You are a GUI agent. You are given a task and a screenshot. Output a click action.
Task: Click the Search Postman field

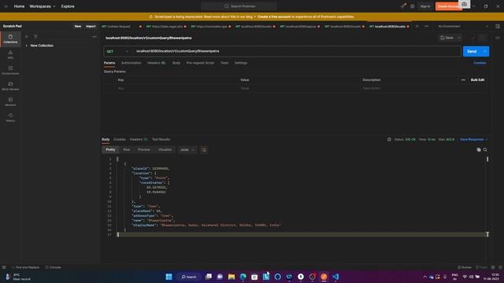coord(239,6)
